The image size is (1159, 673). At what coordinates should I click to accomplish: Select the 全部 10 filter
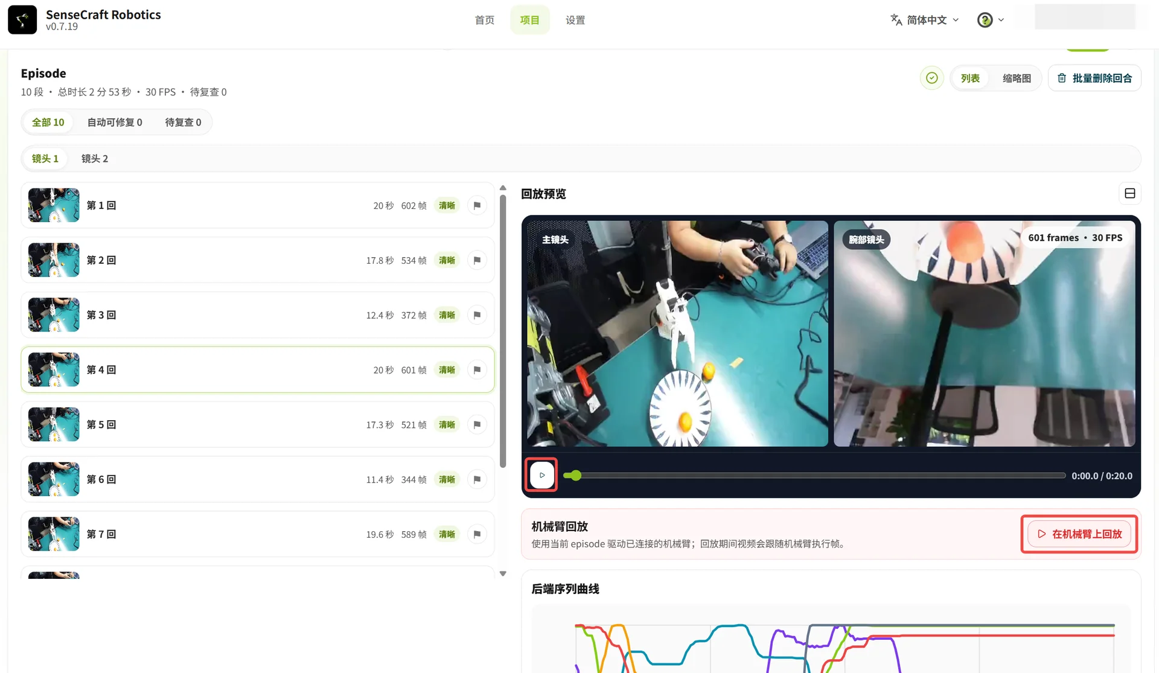(x=48, y=123)
